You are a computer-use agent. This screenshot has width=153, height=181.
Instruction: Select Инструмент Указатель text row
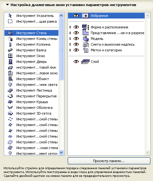(x=32, y=16)
